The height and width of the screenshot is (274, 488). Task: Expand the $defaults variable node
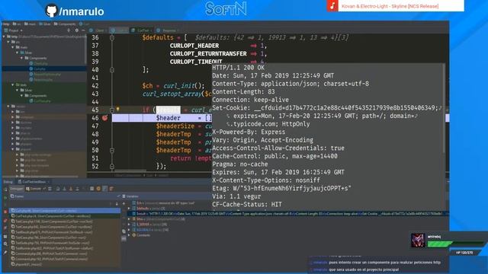[129, 208]
